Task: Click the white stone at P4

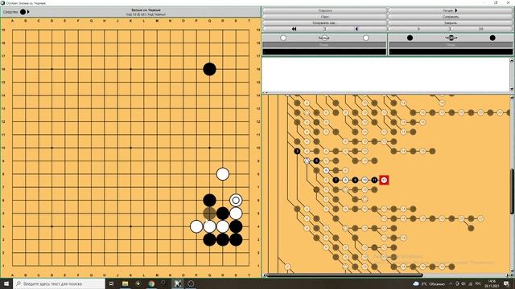Action: 196,226
